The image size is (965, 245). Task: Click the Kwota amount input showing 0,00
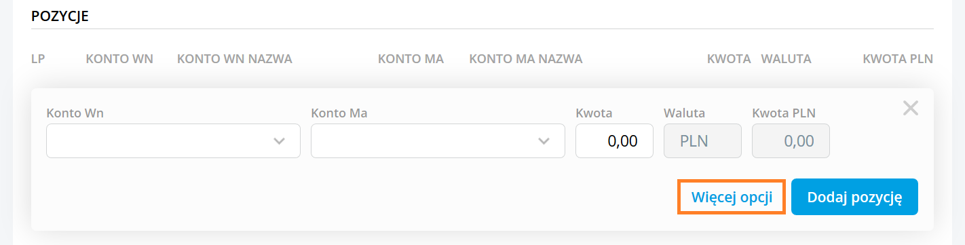click(614, 140)
